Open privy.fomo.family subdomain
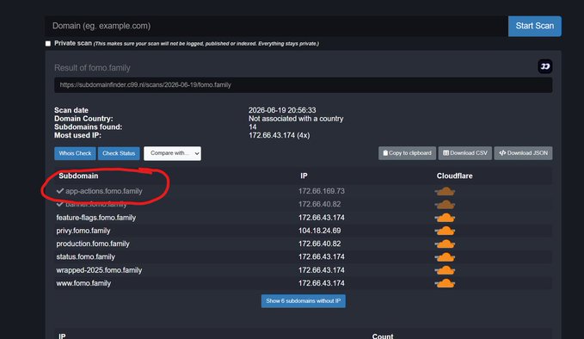This screenshot has width=584, height=339. [x=83, y=231]
